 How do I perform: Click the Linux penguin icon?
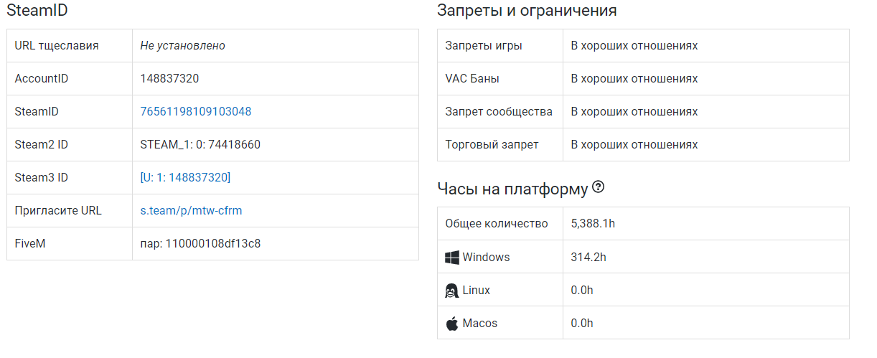tap(452, 290)
